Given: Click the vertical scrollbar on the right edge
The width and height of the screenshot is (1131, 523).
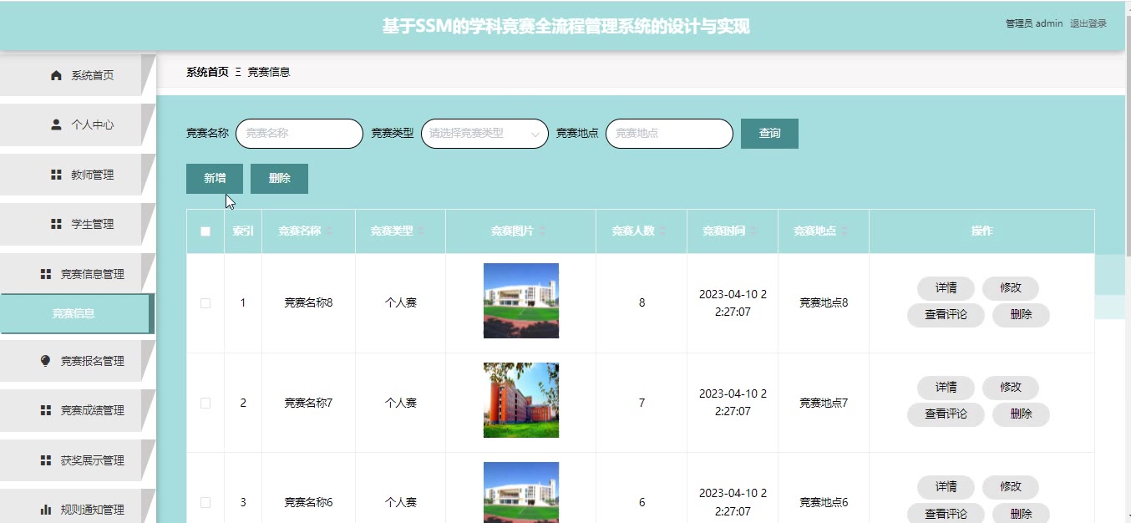Looking at the screenshot, I should coord(1126,251).
